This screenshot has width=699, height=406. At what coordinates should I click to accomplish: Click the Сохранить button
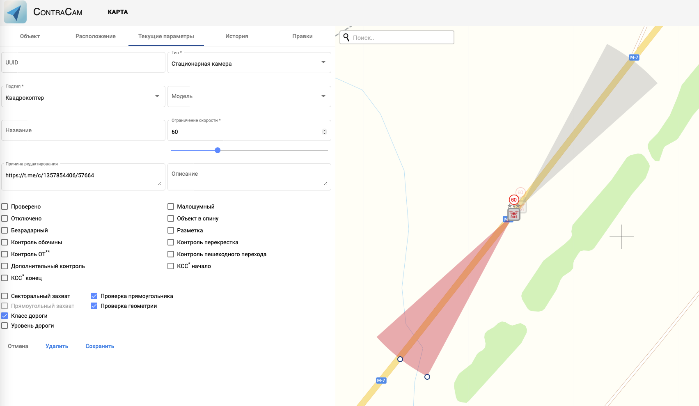tap(100, 346)
